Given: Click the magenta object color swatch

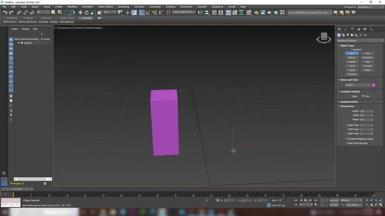Looking at the screenshot, I should click(x=374, y=85).
